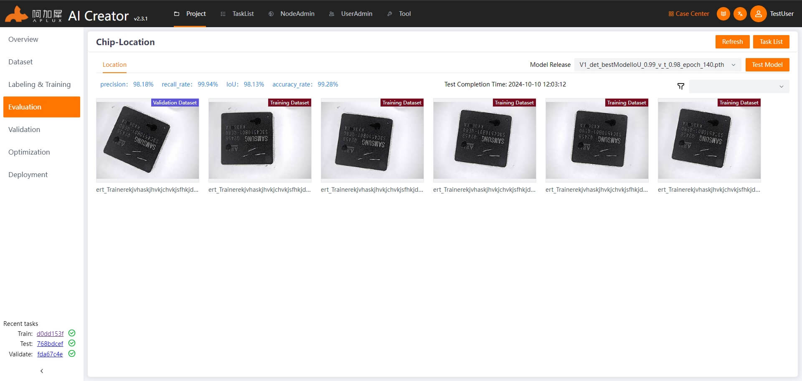Click the TaskList list icon

223,14
